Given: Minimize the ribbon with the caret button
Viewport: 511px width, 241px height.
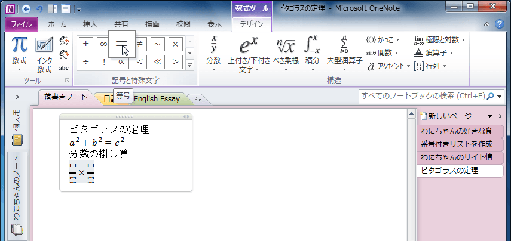Looking at the screenshot, I should pyautogui.click(x=486, y=24).
